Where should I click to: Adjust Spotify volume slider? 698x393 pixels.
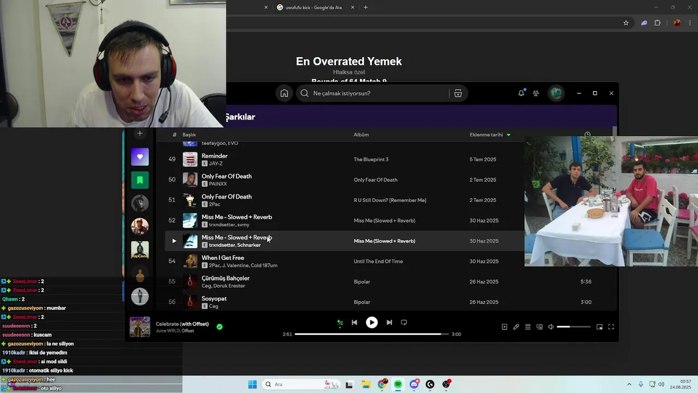pos(574,327)
